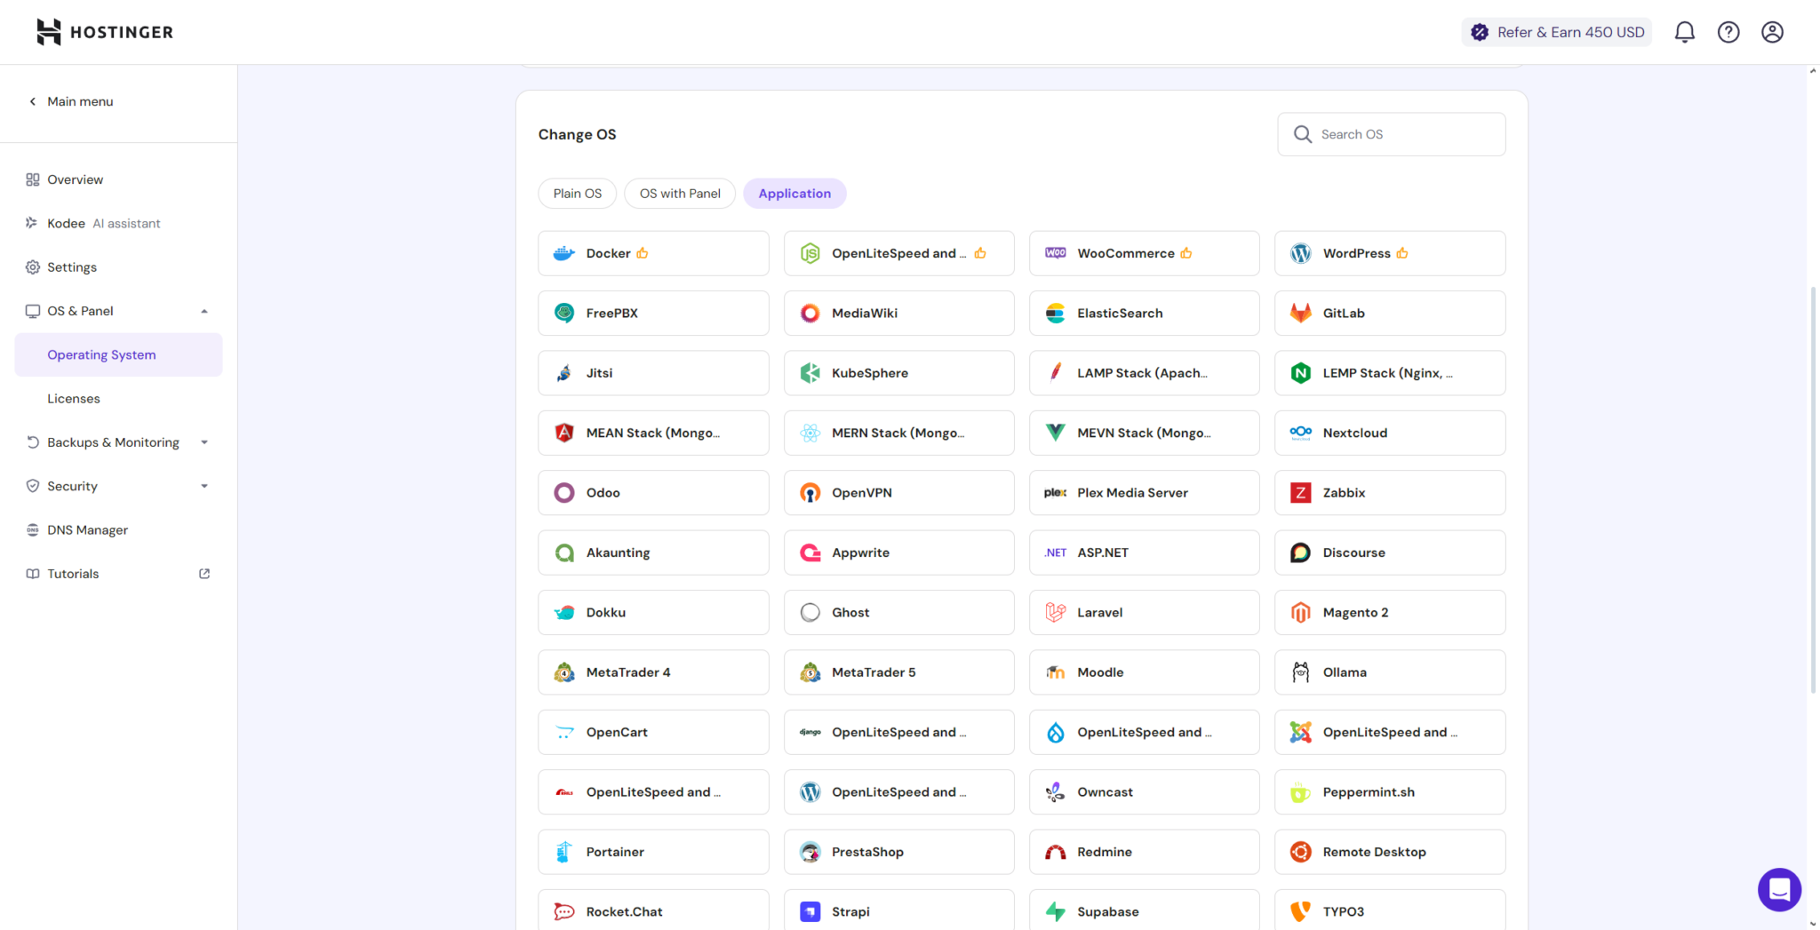The width and height of the screenshot is (1820, 930).
Task: Click the WordPress logo icon
Action: (1300, 253)
